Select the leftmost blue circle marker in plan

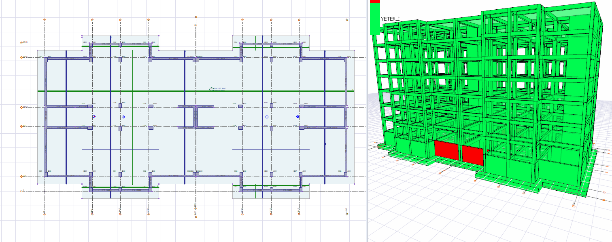[x=94, y=117]
